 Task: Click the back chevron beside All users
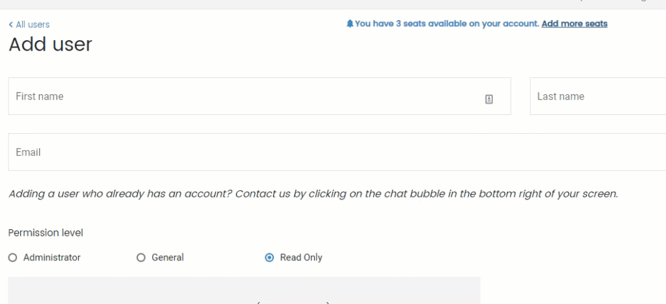tap(10, 25)
